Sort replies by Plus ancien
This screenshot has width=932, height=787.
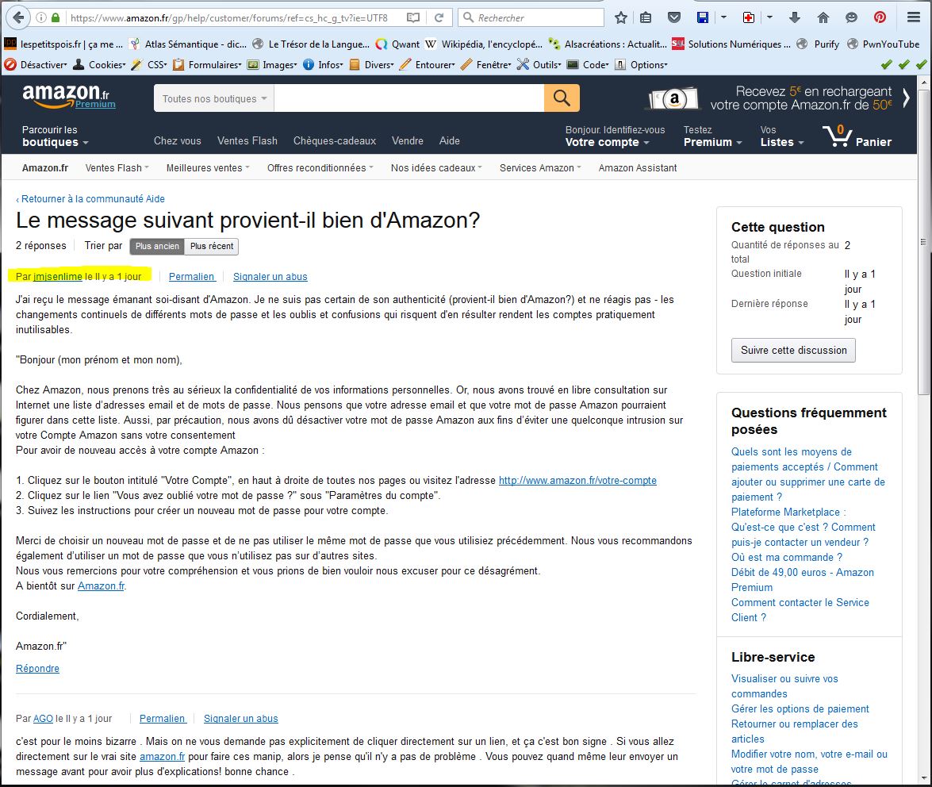pos(157,247)
